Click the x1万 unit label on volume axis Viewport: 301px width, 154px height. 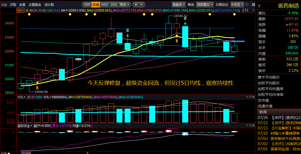click(10, 121)
